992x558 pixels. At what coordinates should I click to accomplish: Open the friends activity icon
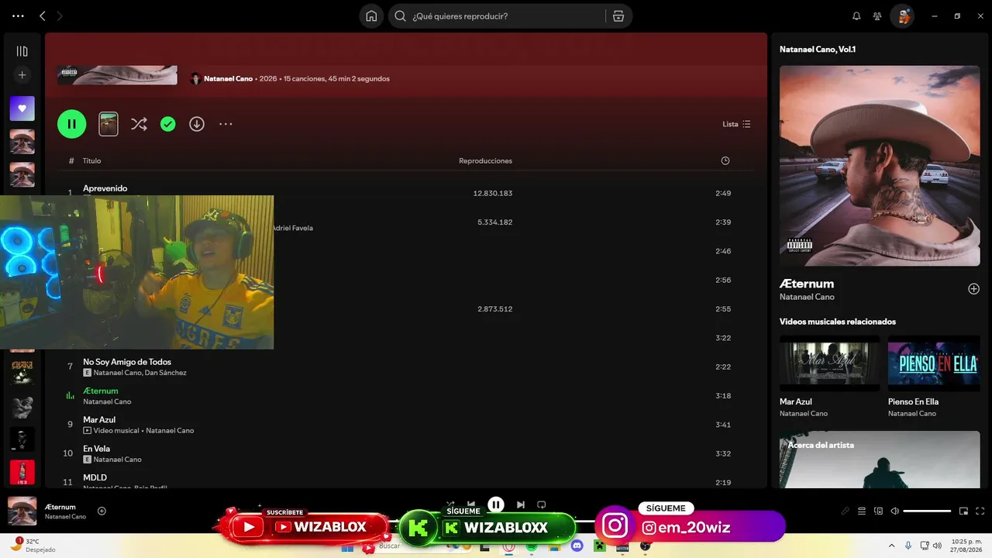pos(877,16)
